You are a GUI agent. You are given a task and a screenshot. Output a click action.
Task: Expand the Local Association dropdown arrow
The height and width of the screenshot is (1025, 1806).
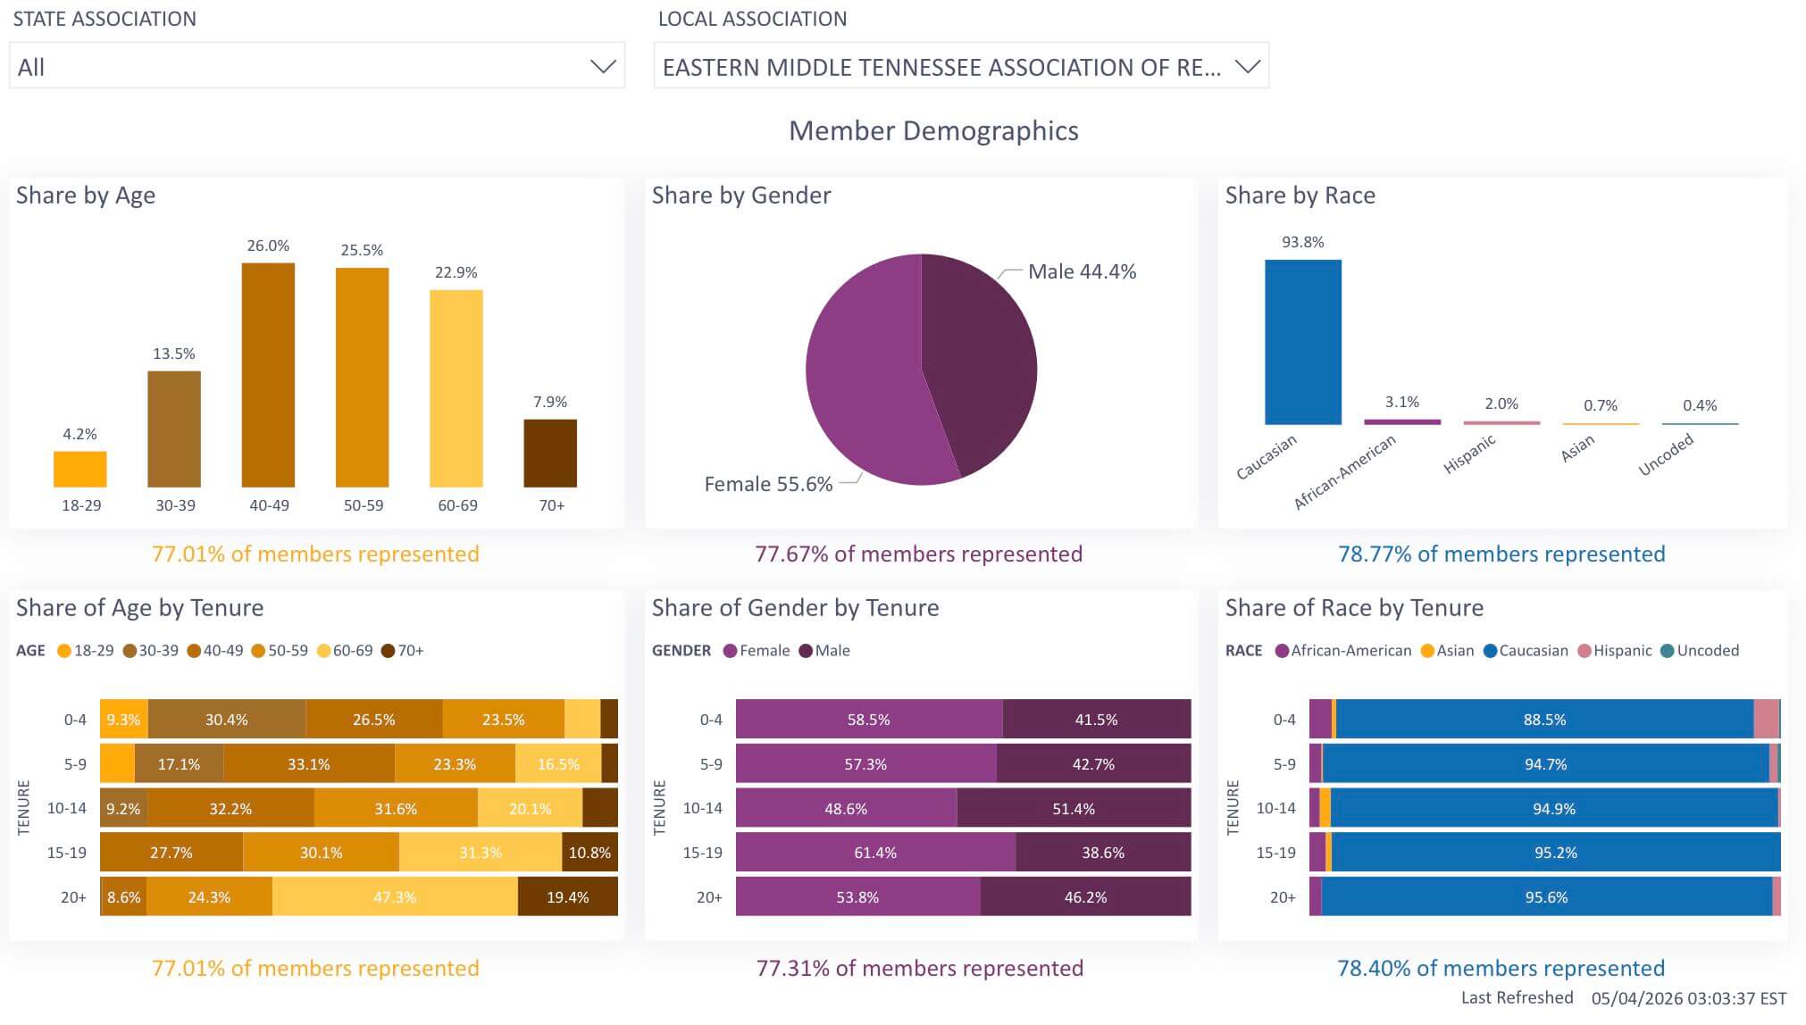[1247, 67]
